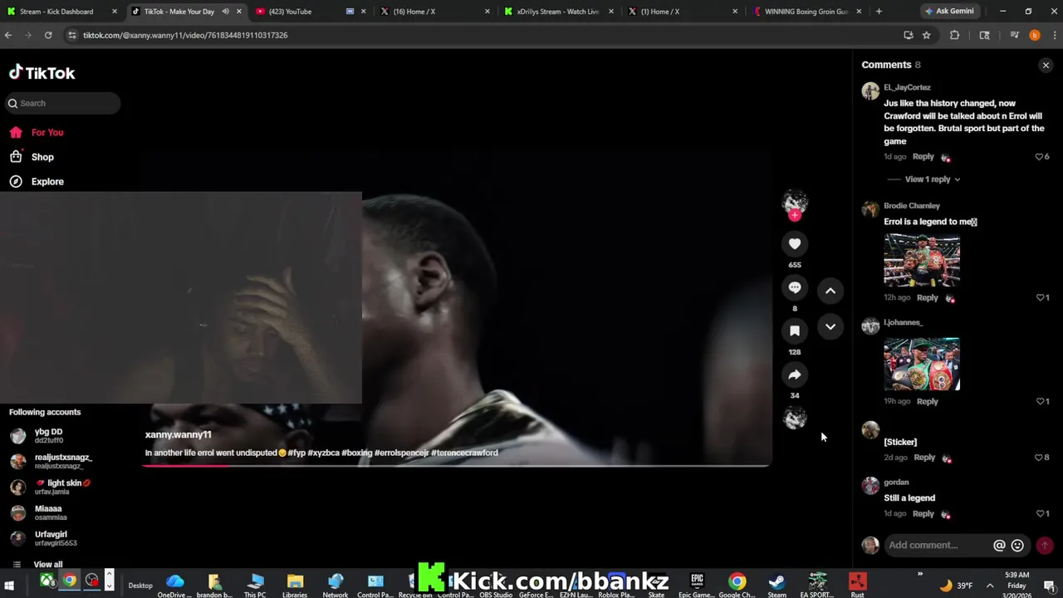Viewport: 1063px width, 598px height.
Task: Go to the previous video arrow
Action: [830, 291]
